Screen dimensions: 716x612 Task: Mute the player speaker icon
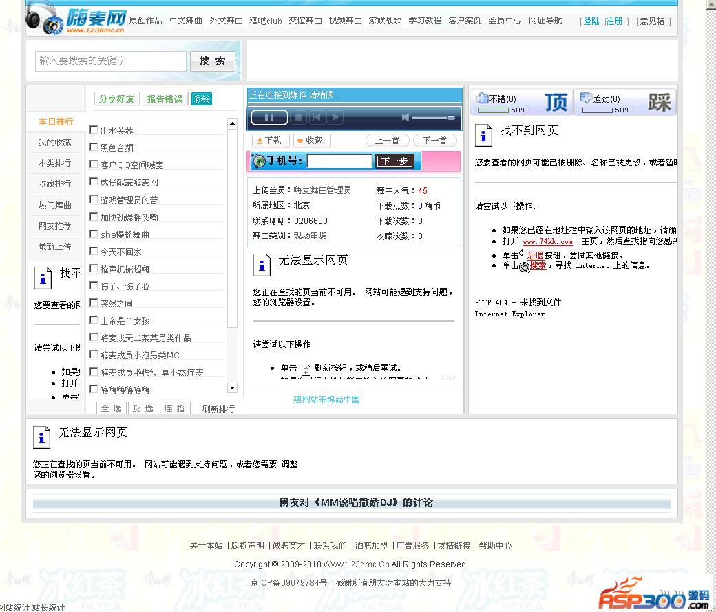click(405, 117)
